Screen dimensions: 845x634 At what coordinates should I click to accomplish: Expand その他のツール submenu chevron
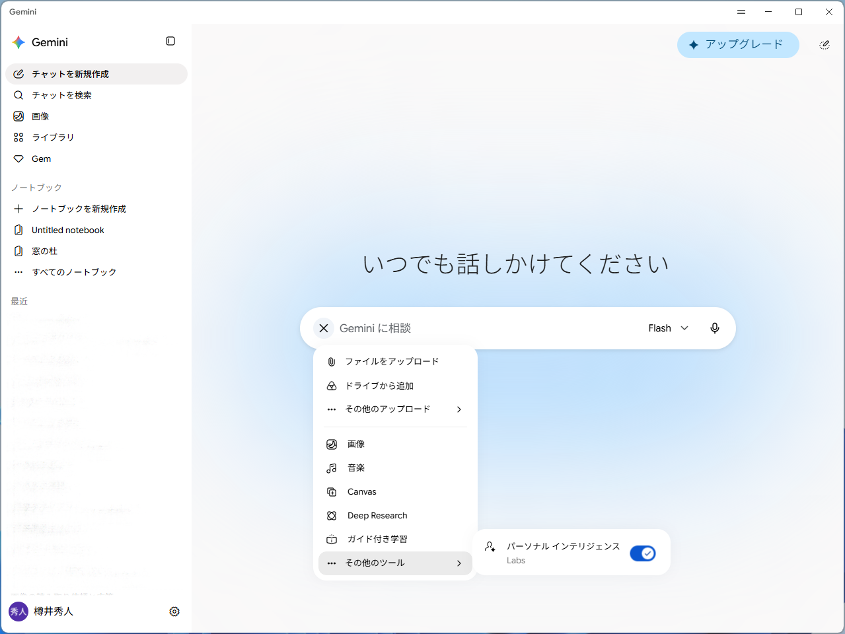459,563
